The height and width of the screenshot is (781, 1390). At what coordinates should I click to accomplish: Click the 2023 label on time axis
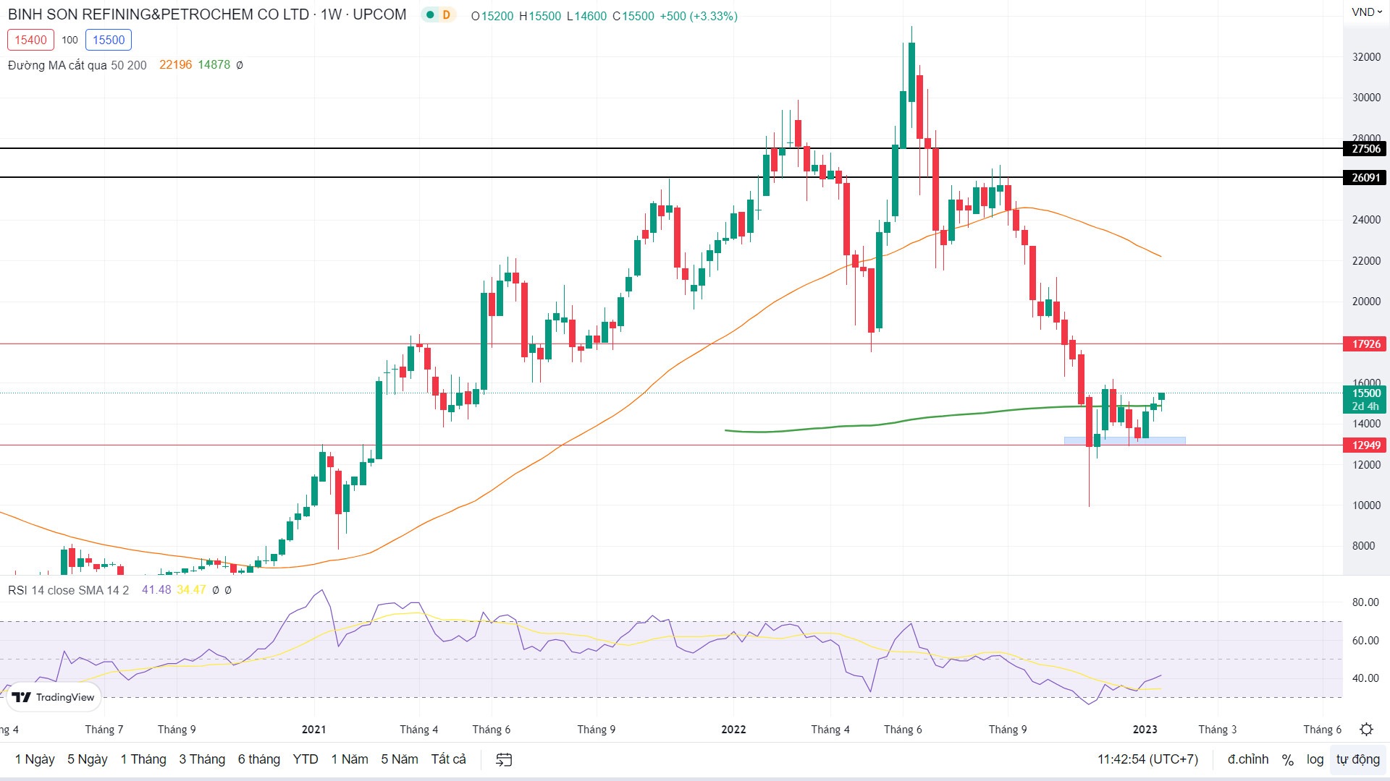tap(1145, 729)
